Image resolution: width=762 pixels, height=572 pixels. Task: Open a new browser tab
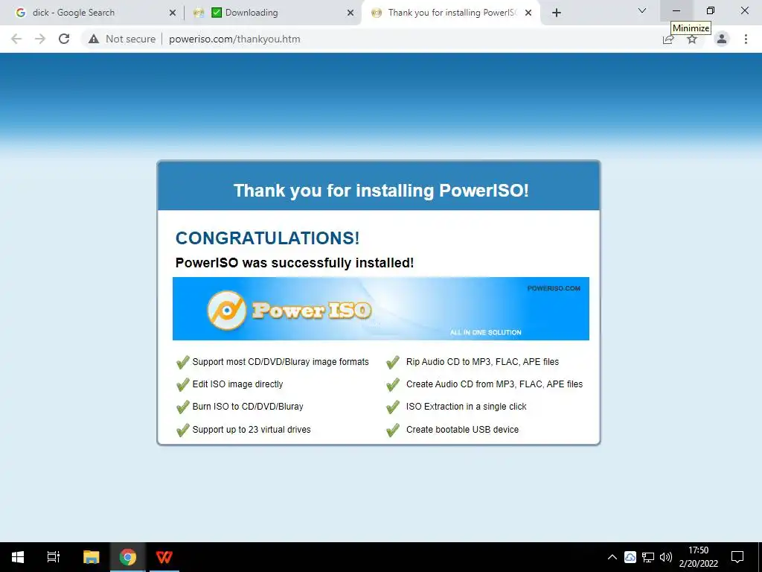pos(557,13)
